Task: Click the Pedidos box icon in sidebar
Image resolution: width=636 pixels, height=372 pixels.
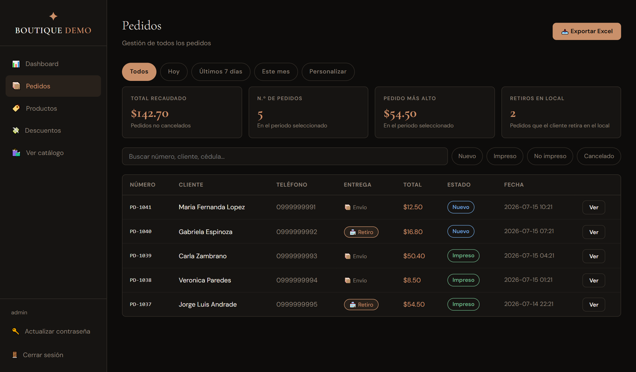Action: tap(16, 86)
